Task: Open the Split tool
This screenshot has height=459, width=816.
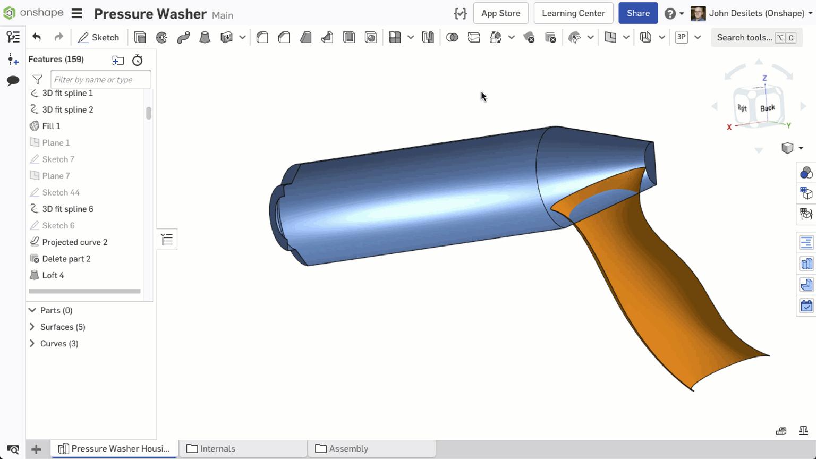Action: (x=473, y=37)
